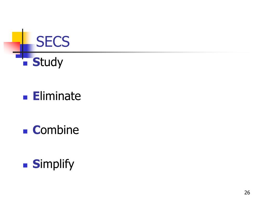Screen dimensions: 266x199
Task: Click the bold blue E in Eliminate
Action: (36, 96)
